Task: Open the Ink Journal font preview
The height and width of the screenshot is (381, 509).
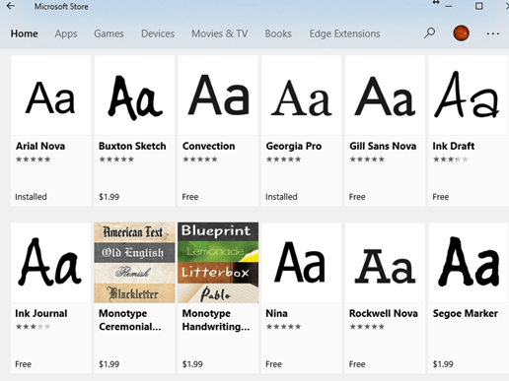Action: coord(51,263)
